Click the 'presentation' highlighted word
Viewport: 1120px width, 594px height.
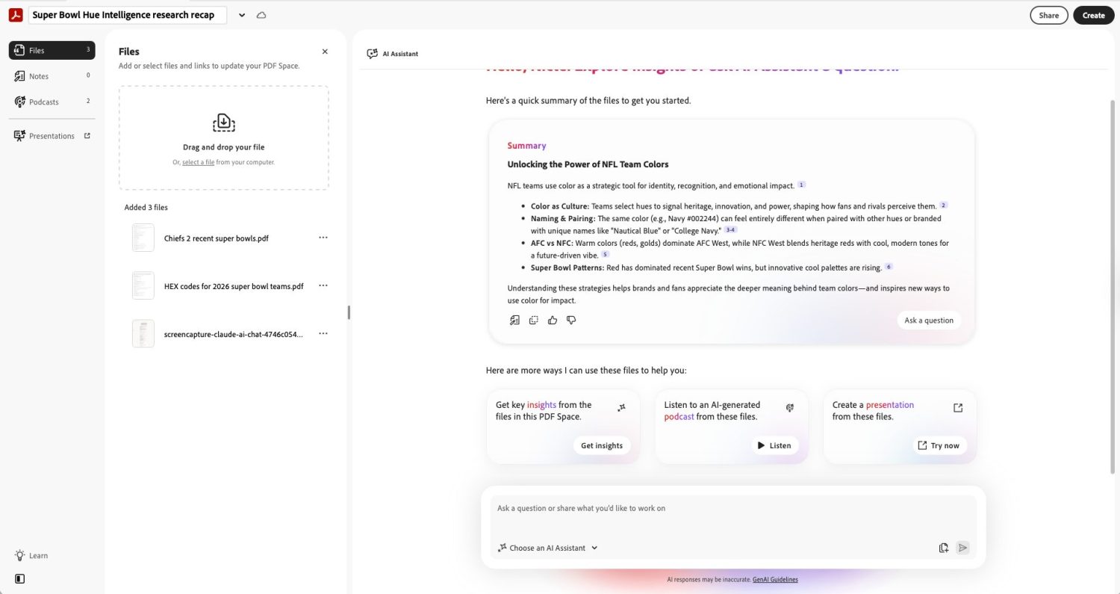click(x=890, y=405)
